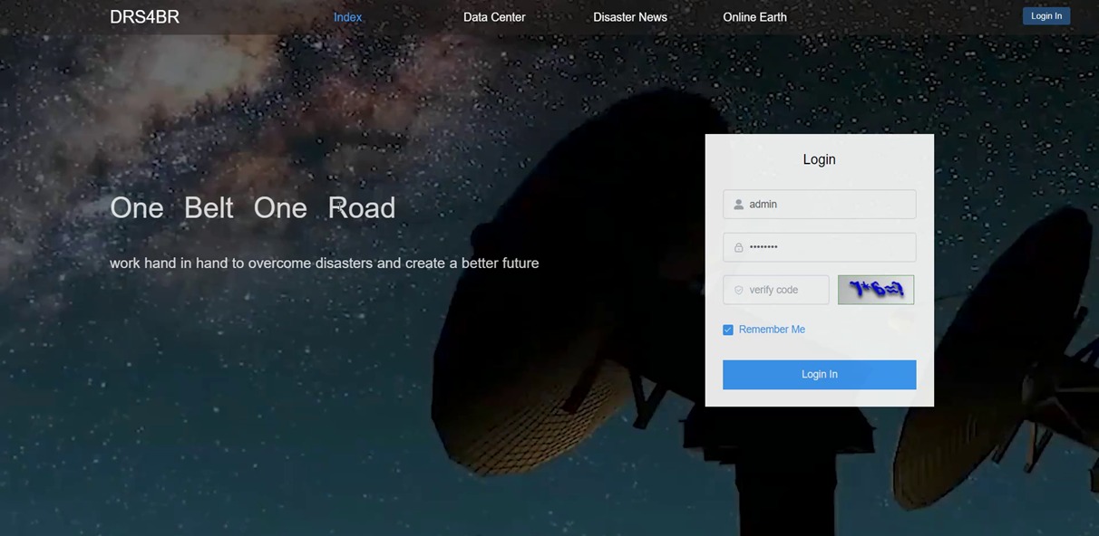This screenshot has height=536, width=1099.
Task: Open the Online Earth page
Action: pyautogui.click(x=754, y=17)
